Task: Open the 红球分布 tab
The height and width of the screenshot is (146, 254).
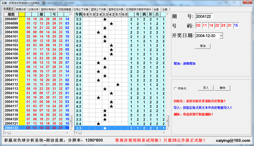Action: pos(33,10)
